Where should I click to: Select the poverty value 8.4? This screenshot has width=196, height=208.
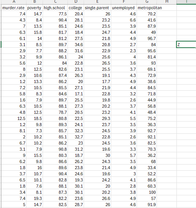click(x=35, y=20)
